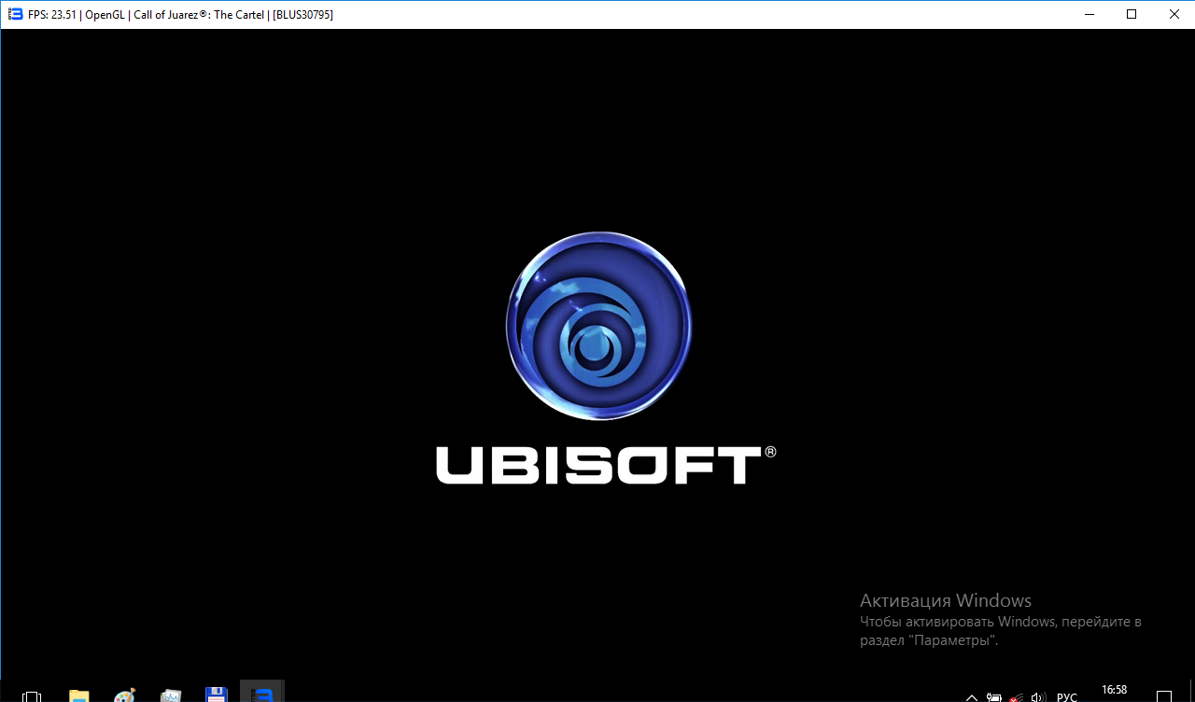Click the battery power tray icon
Screen dimensions: 1195x702
tap(994, 696)
